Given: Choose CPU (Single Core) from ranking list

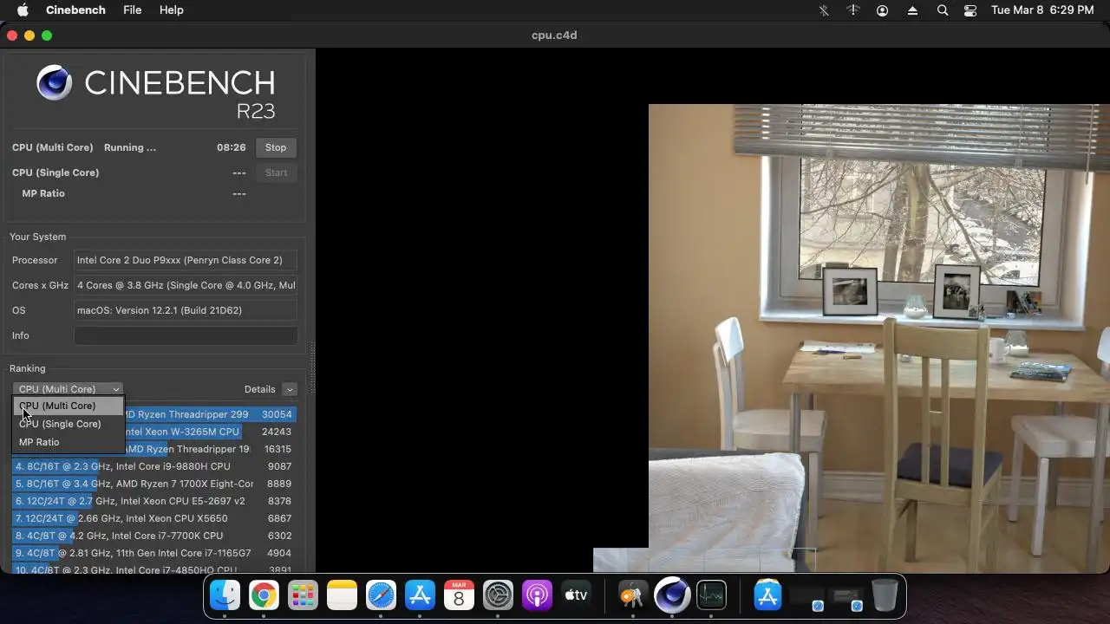Looking at the screenshot, I should 69,424.
